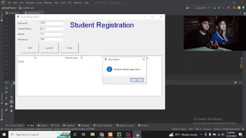Open the user account dropdown in toolbar
Screen dimensions: 246x138
point(188,8)
